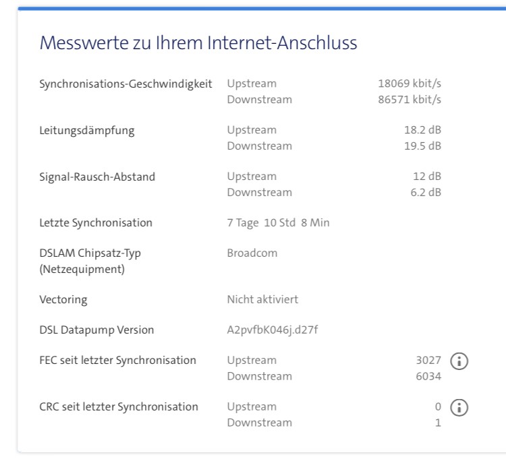Viewport: 506px width, 461px height.
Task: Click the FEC downstream value 6034
Action: [x=429, y=377]
